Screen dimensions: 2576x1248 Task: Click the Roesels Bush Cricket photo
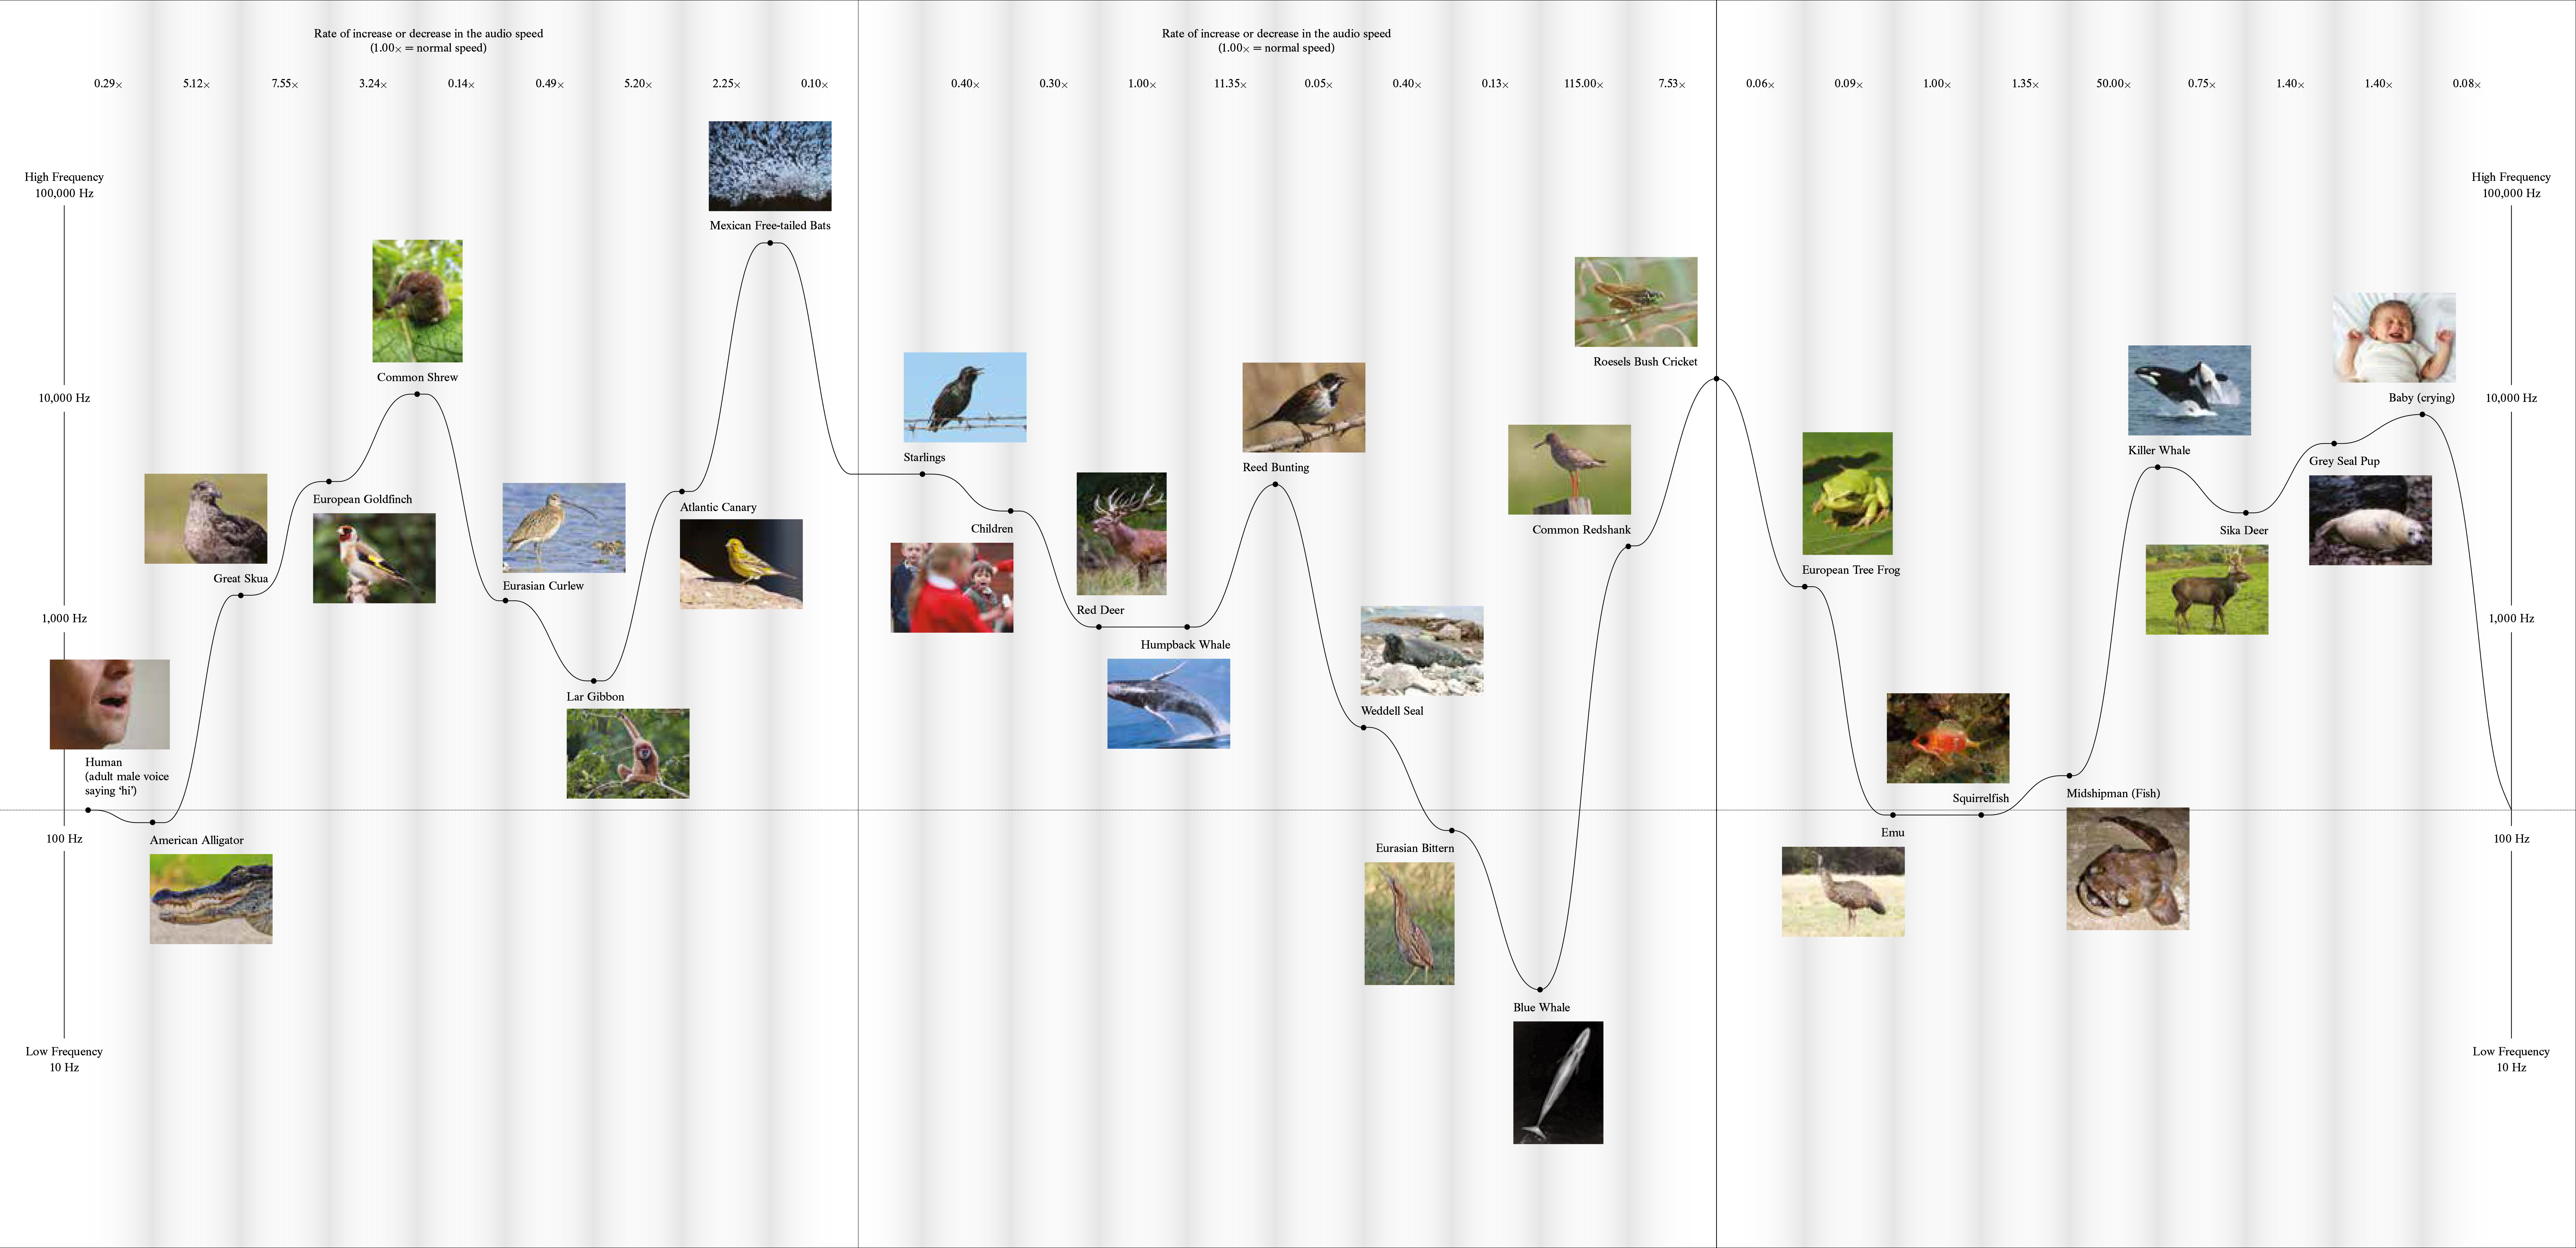tap(1636, 302)
